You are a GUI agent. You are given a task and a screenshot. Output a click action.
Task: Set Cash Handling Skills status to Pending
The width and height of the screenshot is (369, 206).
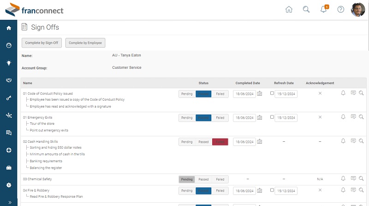(x=187, y=142)
